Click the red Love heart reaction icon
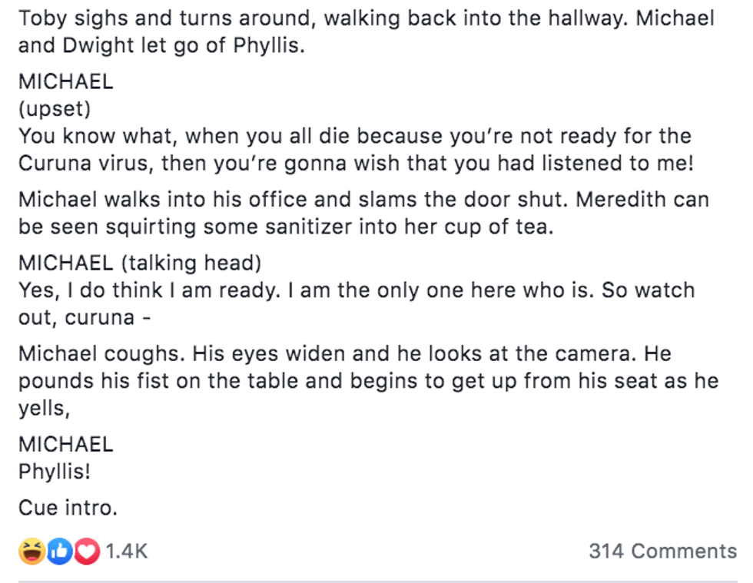The width and height of the screenshot is (753, 583). pyautogui.click(x=87, y=552)
